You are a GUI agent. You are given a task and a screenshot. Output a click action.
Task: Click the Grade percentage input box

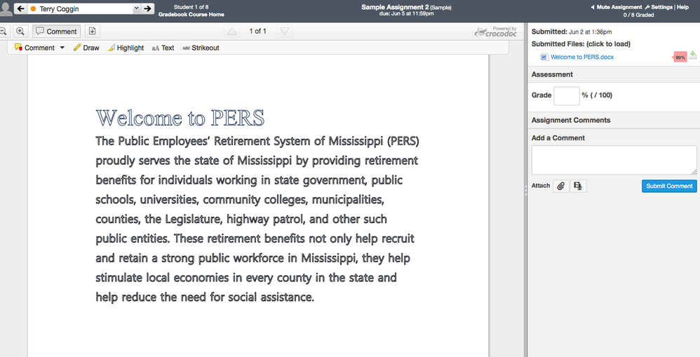tap(567, 95)
